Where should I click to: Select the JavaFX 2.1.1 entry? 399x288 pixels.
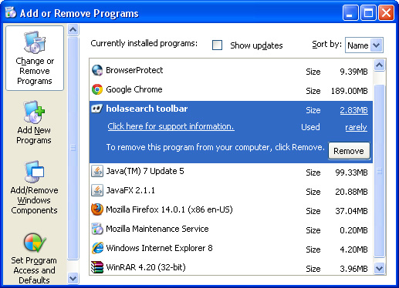[231, 191]
